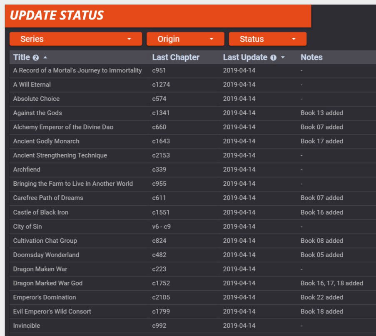Viewport: 376px width, 336px height.
Task: Click chapter value c482
Action: tap(159, 255)
